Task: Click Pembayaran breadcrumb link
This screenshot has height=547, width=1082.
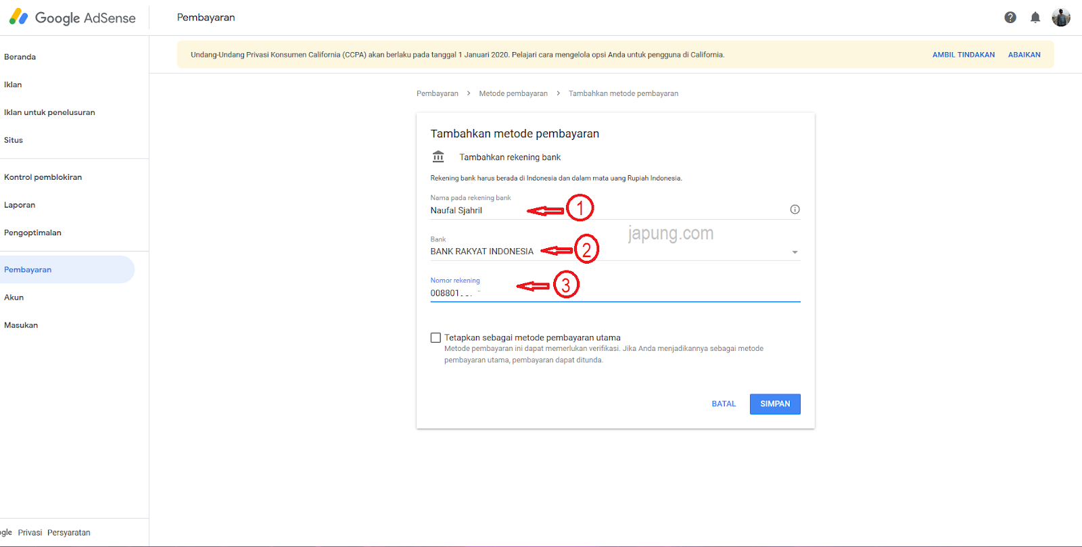Action: [x=438, y=93]
